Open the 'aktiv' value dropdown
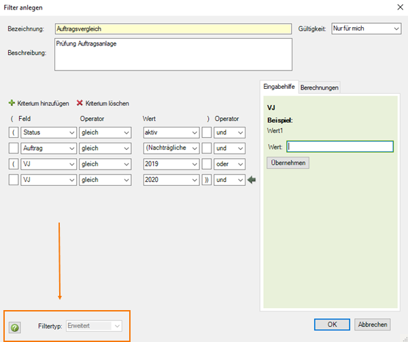The width and height of the screenshot is (408, 342). click(171, 132)
